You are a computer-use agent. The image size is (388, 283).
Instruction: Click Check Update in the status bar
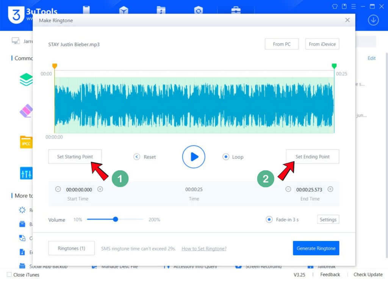click(368, 275)
